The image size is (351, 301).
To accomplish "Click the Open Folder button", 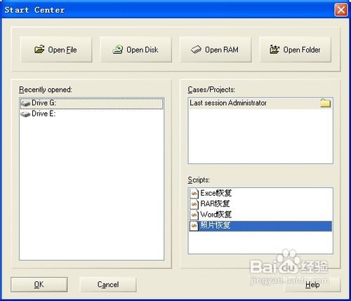I will click(295, 50).
